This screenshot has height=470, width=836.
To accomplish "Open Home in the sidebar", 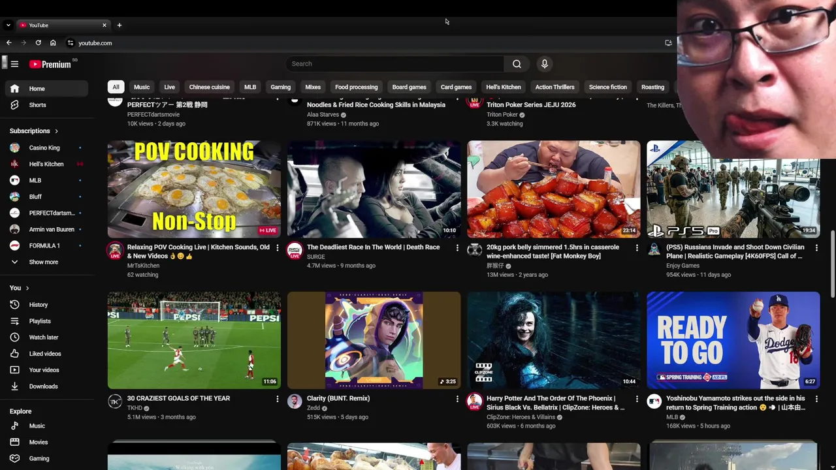I will pyautogui.click(x=46, y=89).
